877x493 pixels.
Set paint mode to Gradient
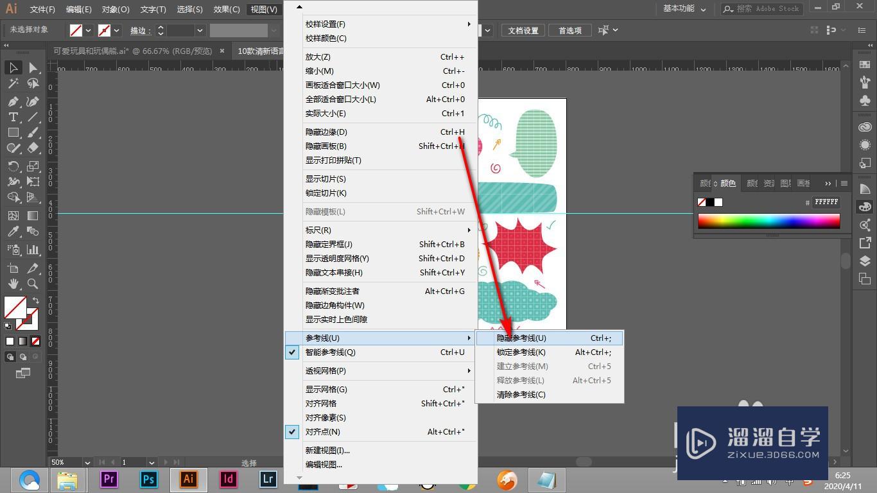coord(23,342)
